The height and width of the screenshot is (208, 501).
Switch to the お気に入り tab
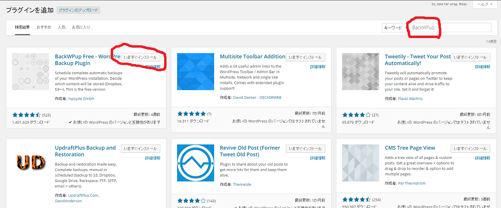(x=81, y=27)
